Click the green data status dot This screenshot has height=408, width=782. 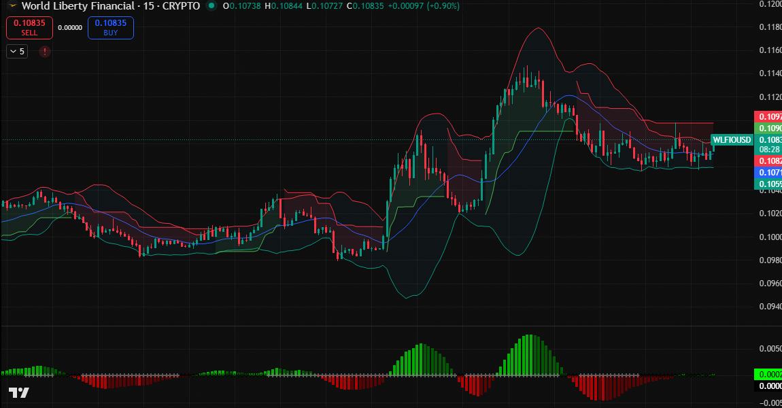click(213, 6)
